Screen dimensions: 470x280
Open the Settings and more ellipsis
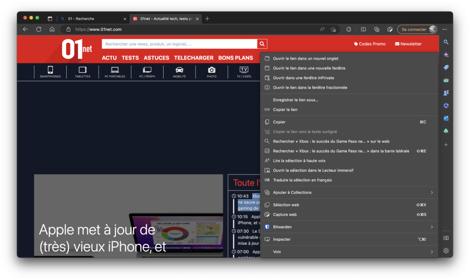tap(445, 29)
